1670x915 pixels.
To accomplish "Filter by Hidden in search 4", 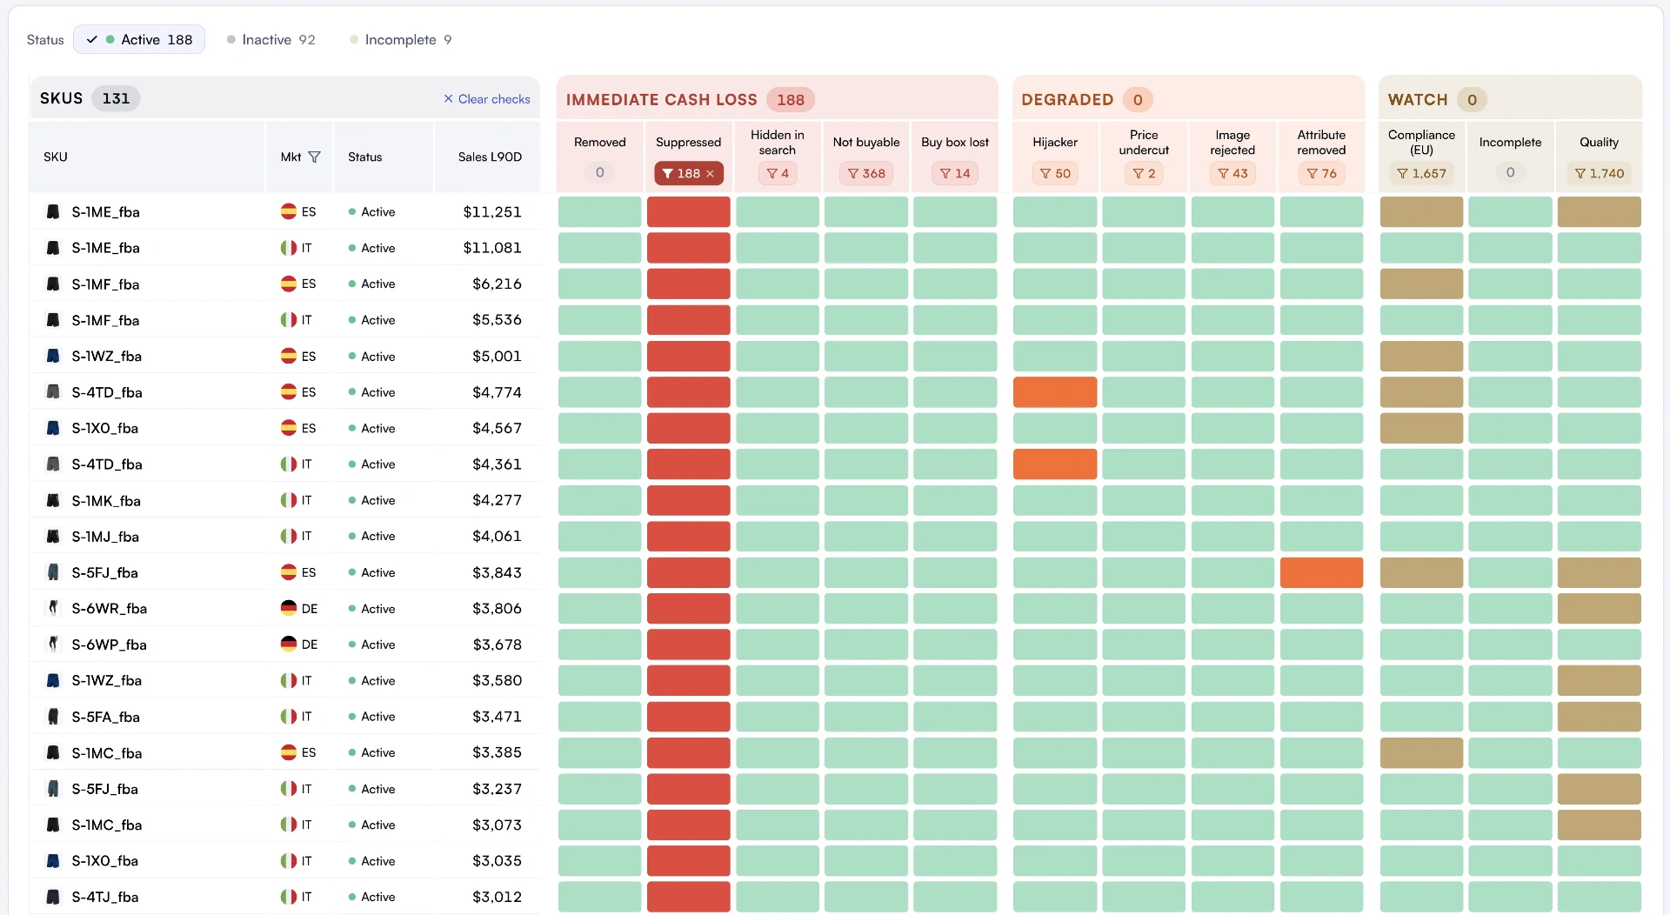I will click(x=778, y=174).
